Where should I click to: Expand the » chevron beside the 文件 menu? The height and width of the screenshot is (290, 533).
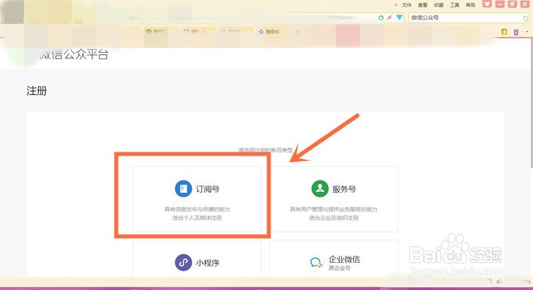pyautogui.click(x=396, y=5)
